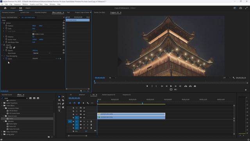Create 4-point polygon opacity mask
Image resolution: width=250 pixels, height=141 pixels.
point(11,48)
